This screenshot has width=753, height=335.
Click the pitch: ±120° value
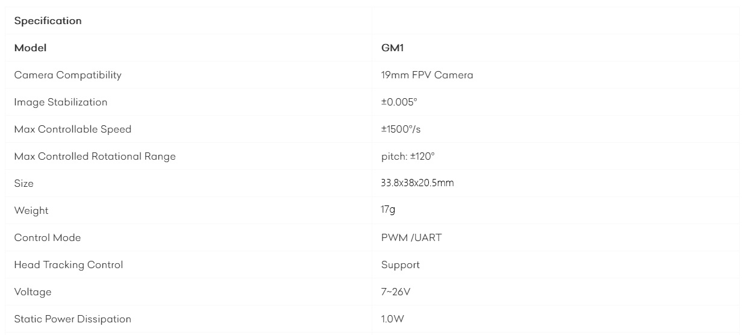[408, 156]
